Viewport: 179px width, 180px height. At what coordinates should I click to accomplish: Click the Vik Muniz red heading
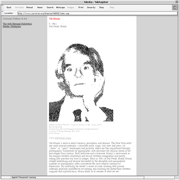tap(54, 19)
